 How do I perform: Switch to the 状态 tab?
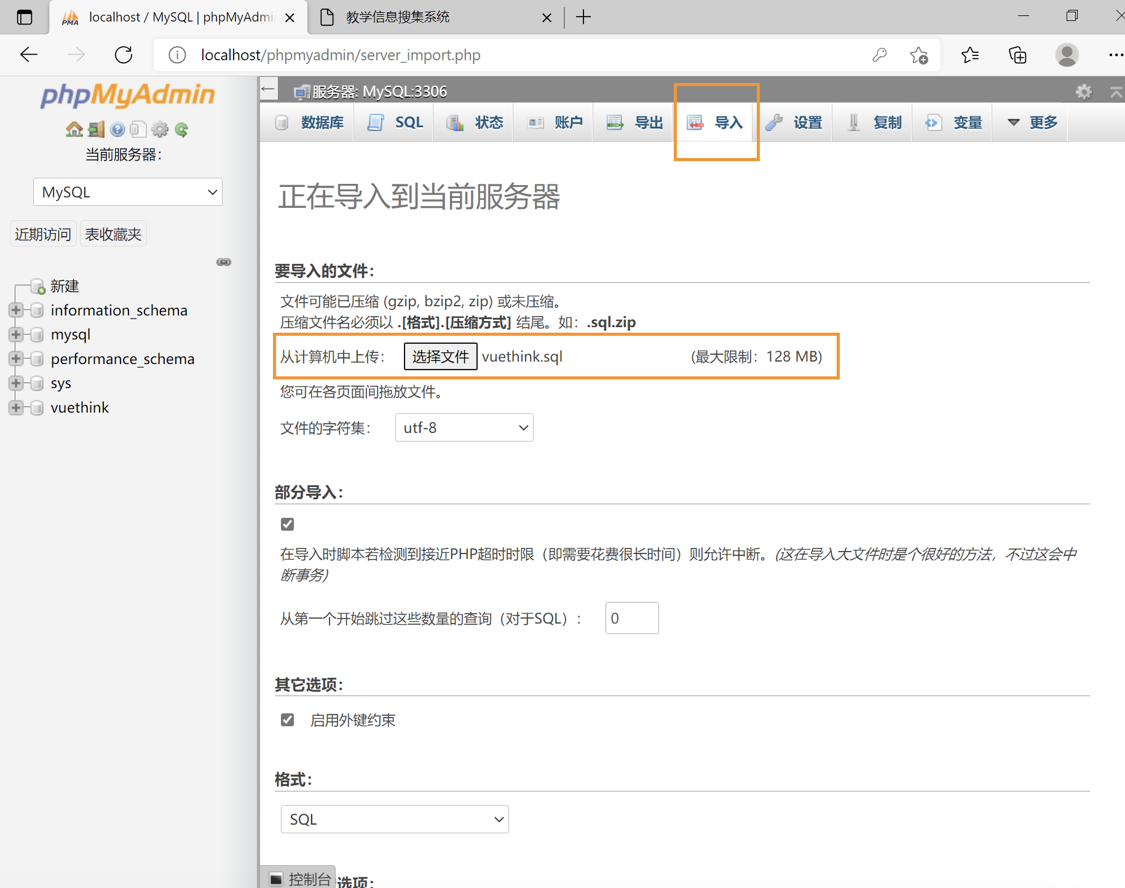point(474,122)
